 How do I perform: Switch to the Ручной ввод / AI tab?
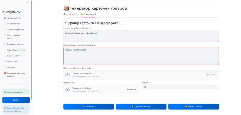pos(89,14)
